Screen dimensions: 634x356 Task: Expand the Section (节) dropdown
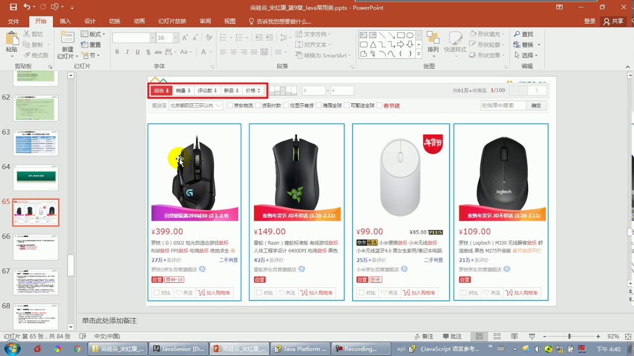[x=91, y=55]
